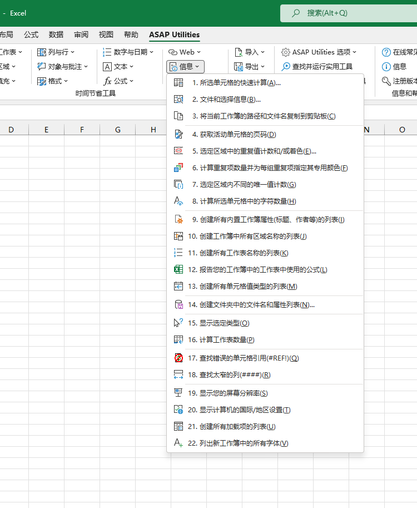Click the question mark icon for 在线常见问题
Screen dimensions: 417x508
coord(386,52)
